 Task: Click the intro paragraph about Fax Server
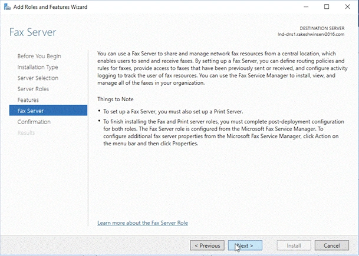(222, 68)
